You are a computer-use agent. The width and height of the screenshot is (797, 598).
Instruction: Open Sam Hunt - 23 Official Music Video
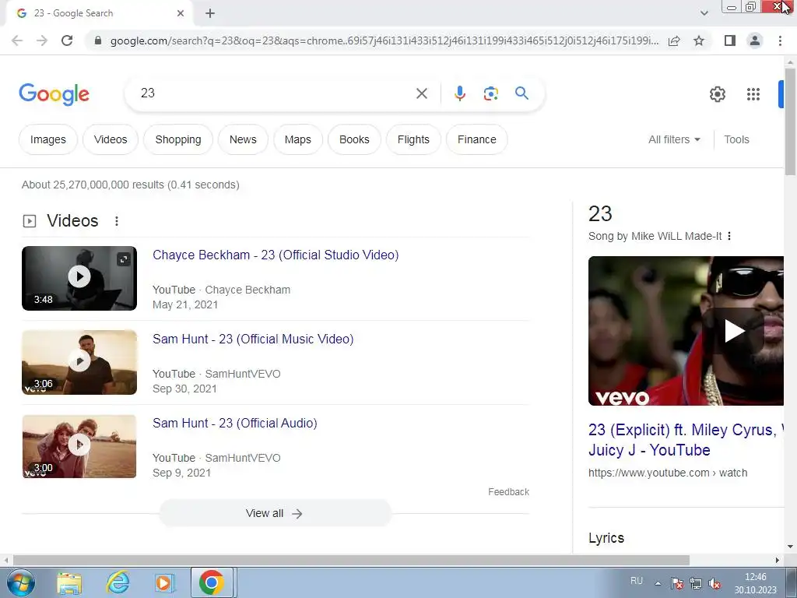[253, 339]
